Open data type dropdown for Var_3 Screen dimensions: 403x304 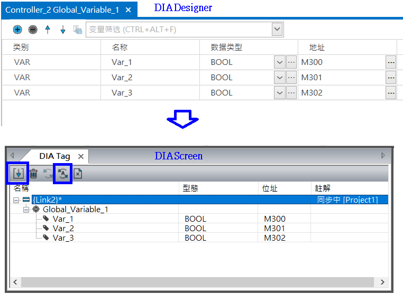280,93
